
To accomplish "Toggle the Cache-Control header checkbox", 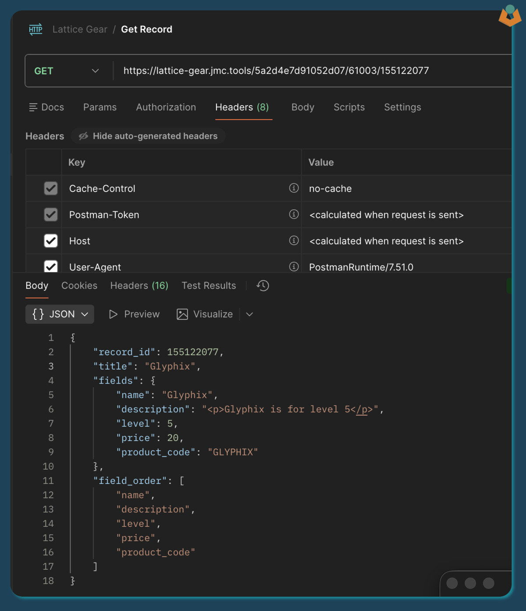I will 51,188.
